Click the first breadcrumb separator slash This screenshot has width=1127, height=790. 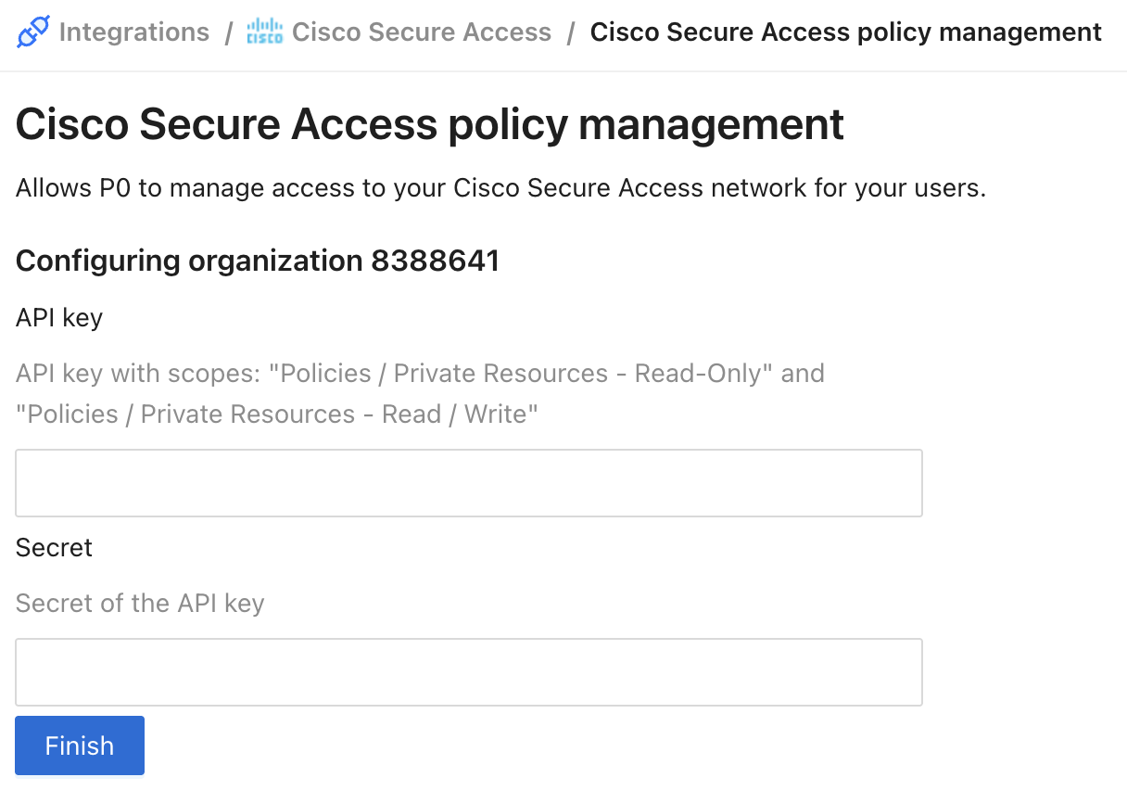pyautogui.click(x=227, y=32)
